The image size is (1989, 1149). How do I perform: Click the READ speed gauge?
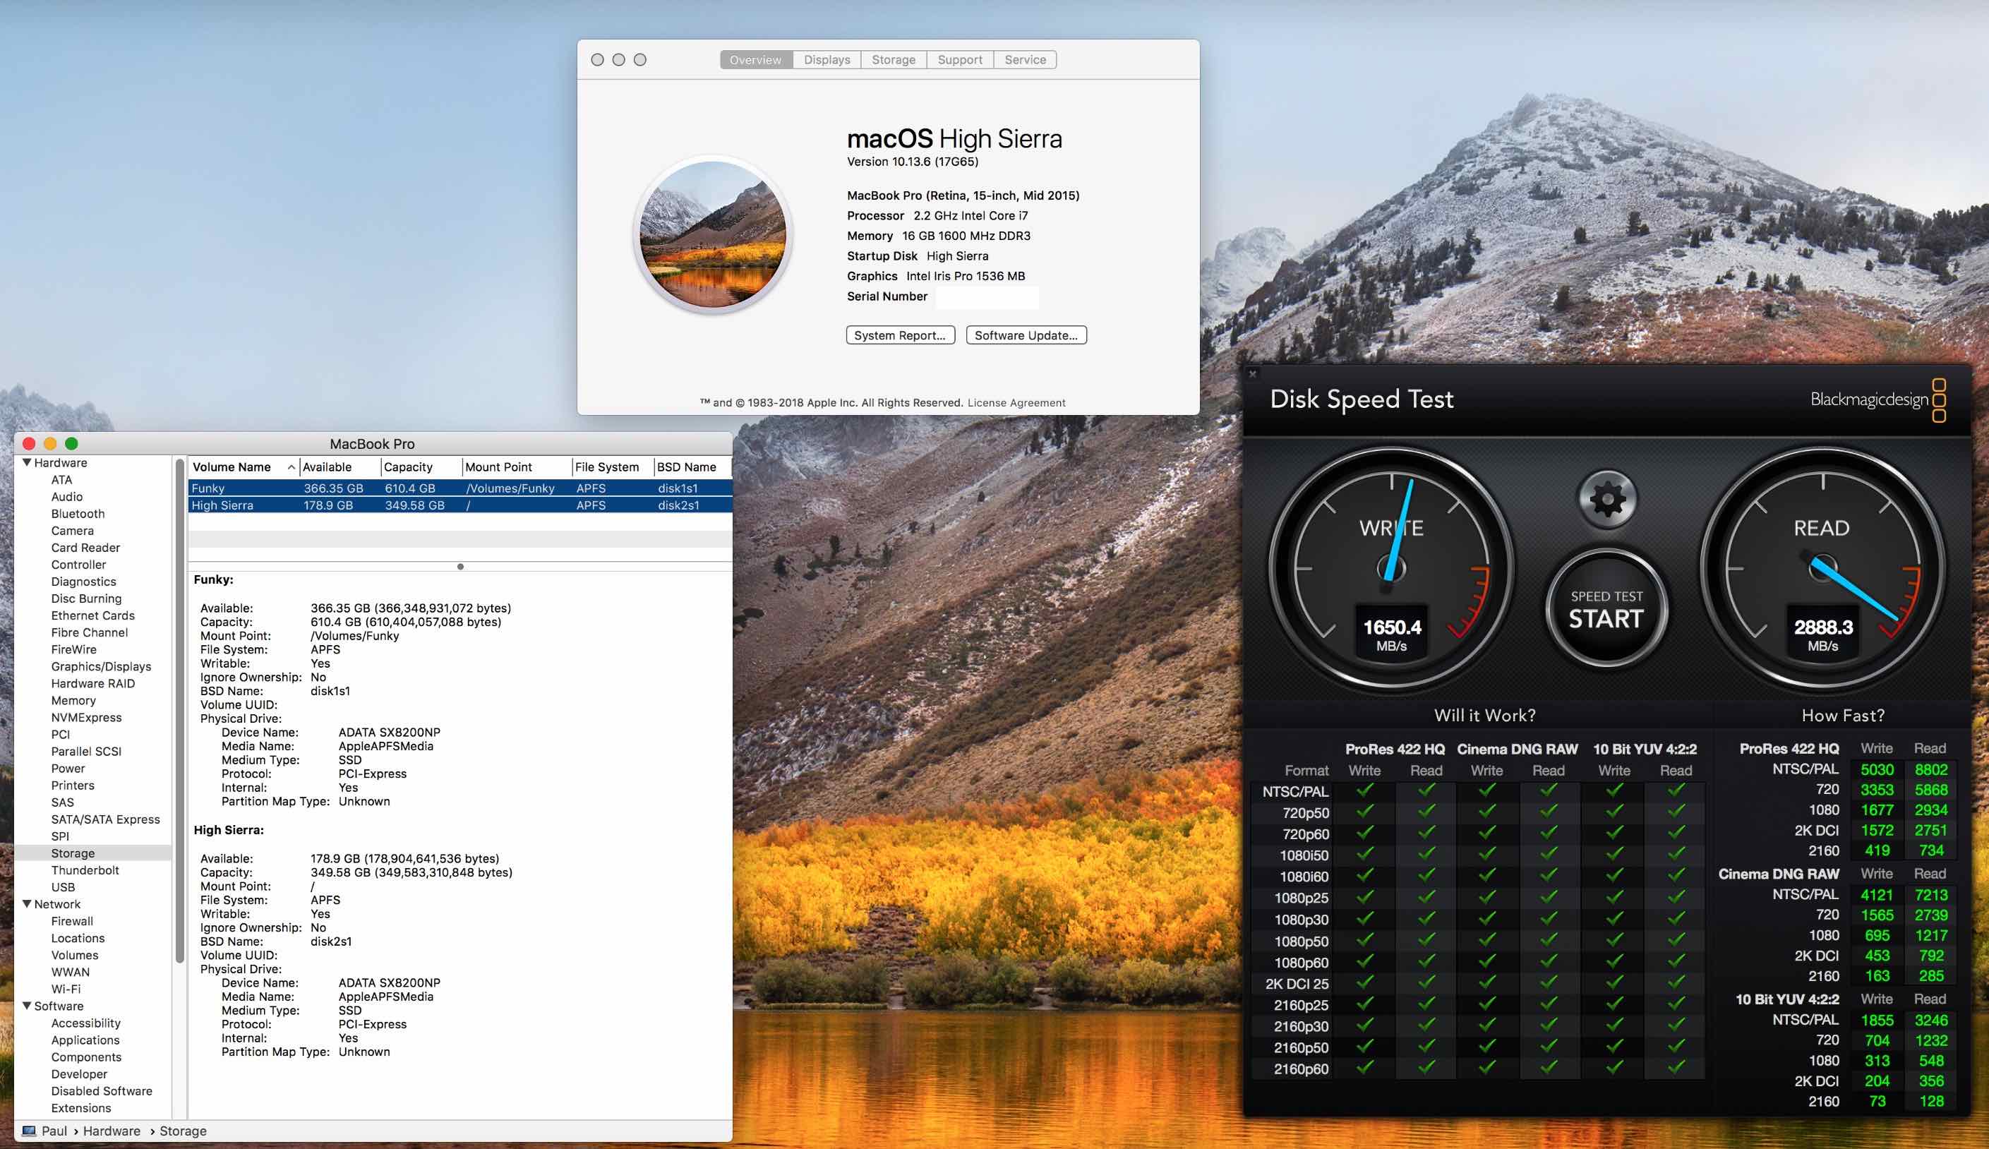point(1822,568)
